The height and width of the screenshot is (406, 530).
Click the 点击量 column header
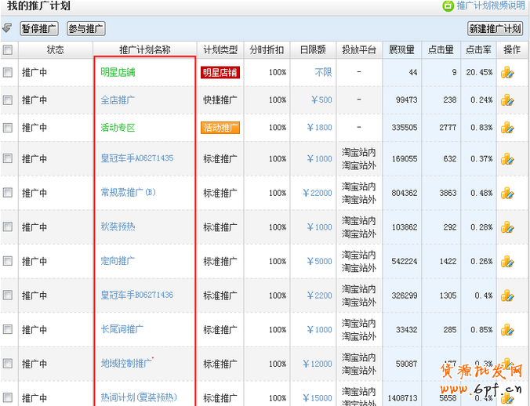[441, 50]
